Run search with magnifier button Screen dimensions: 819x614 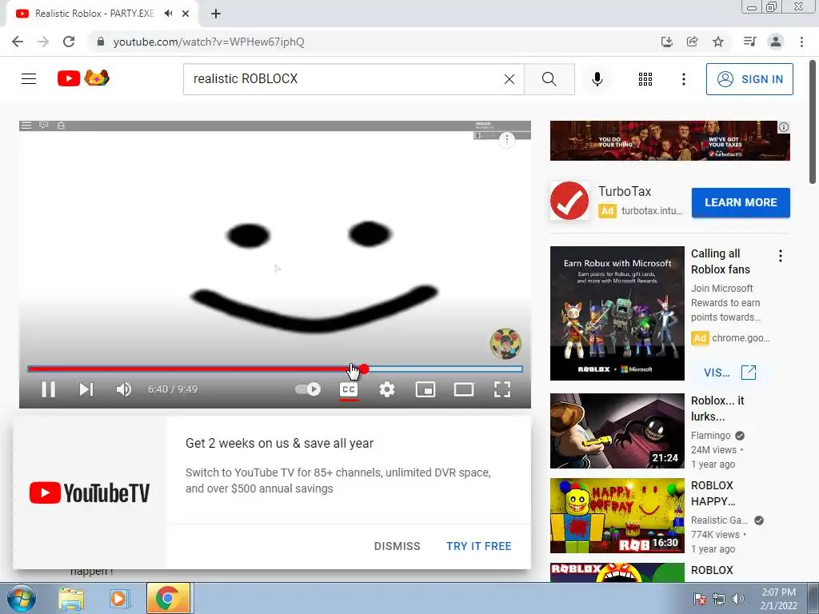point(549,79)
